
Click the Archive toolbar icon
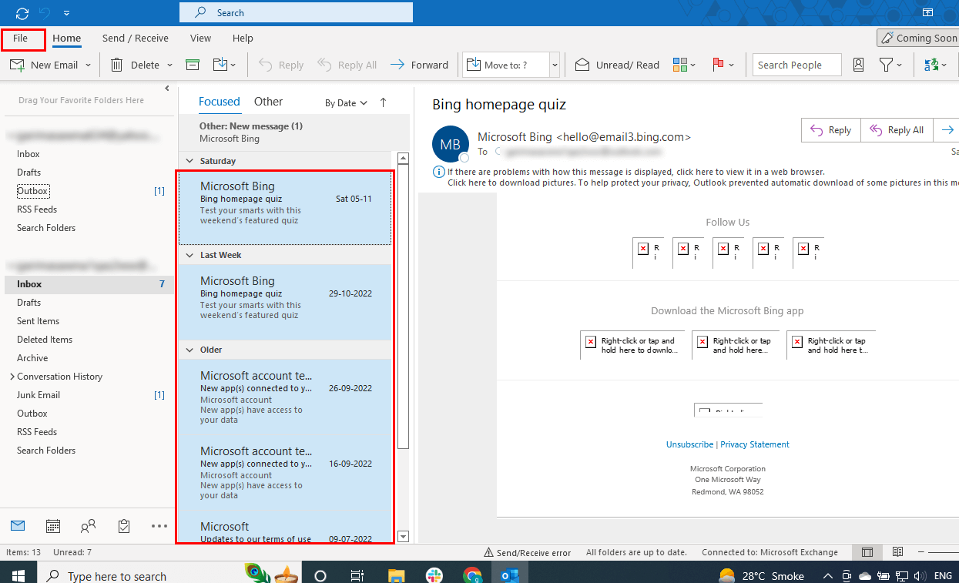tap(193, 65)
